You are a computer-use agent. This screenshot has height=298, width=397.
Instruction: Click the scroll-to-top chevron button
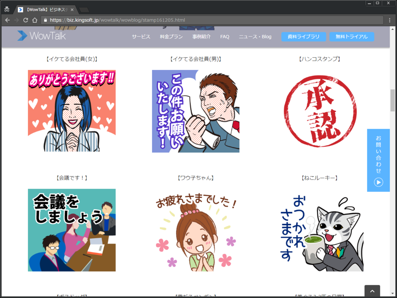click(372, 291)
